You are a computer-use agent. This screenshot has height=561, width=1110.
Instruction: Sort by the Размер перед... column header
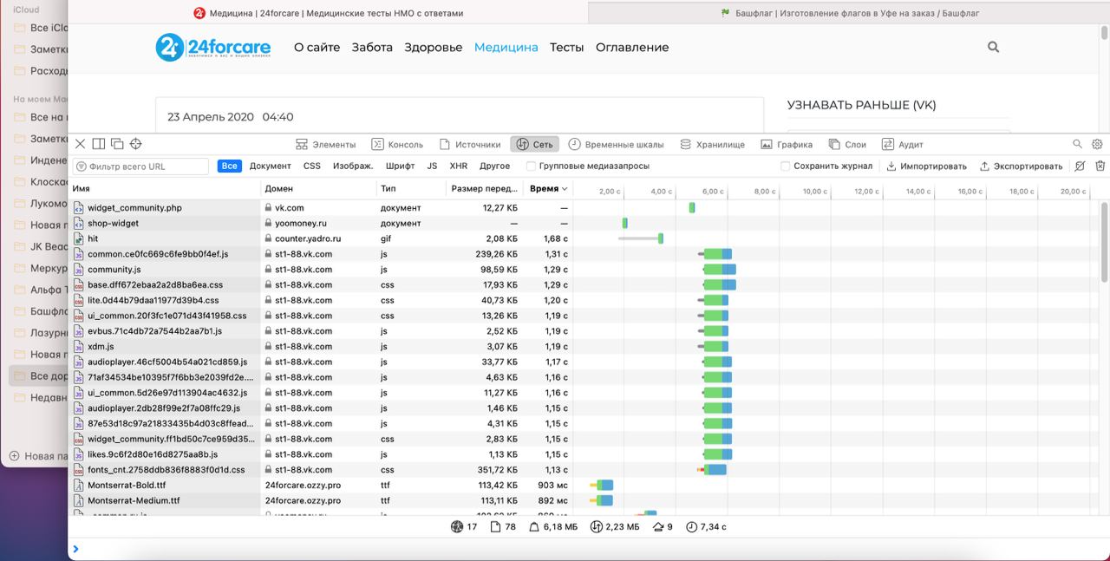pos(485,189)
